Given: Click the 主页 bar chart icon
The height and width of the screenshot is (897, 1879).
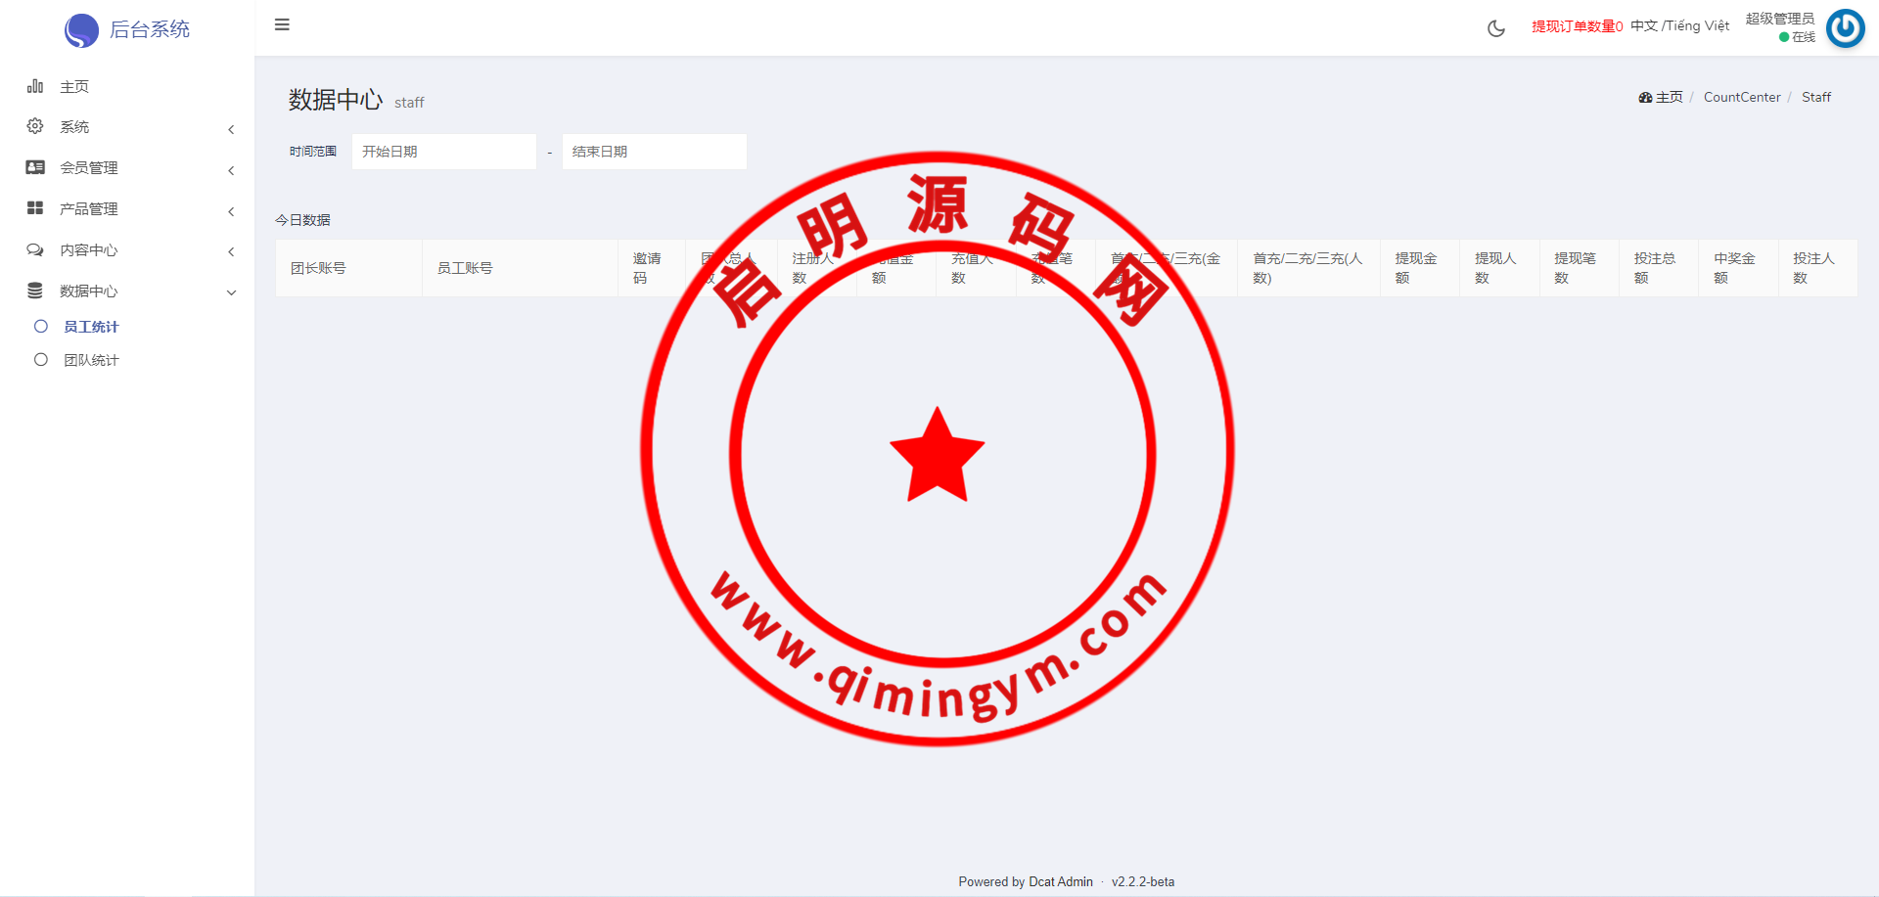Looking at the screenshot, I should [x=35, y=86].
